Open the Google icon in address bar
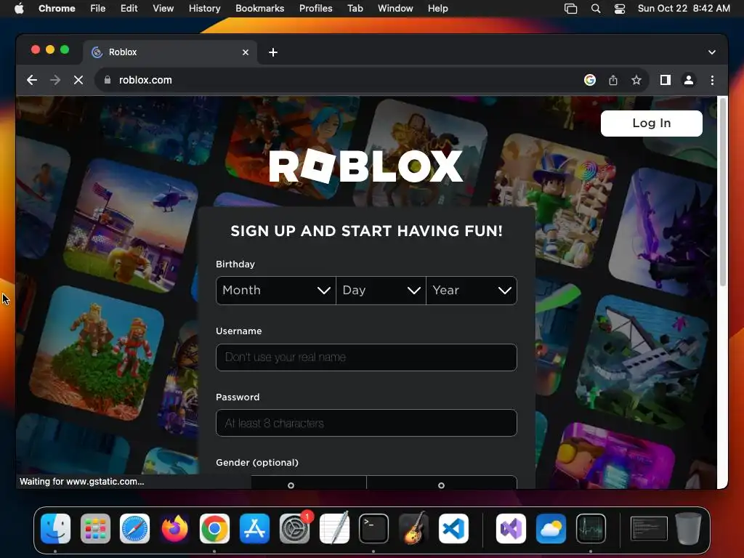The image size is (744, 558). (590, 80)
